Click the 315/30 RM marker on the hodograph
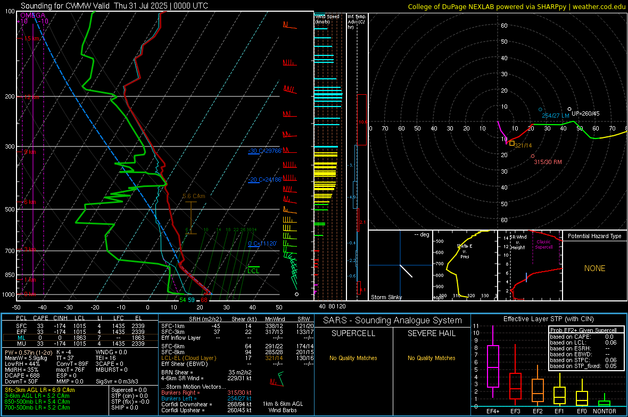This screenshot has width=628, height=417. point(533,157)
